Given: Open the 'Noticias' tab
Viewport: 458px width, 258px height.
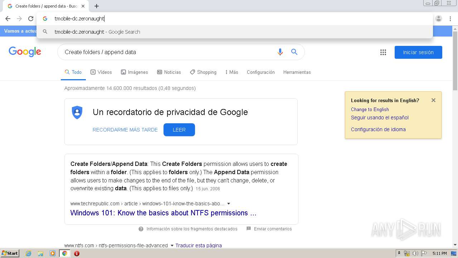Looking at the screenshot, I should point(169,72).
